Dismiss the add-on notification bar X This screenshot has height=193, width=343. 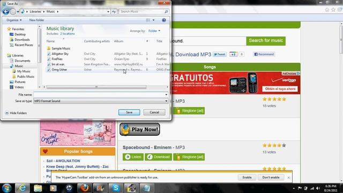pyautogui.click(x=288, y=177)
